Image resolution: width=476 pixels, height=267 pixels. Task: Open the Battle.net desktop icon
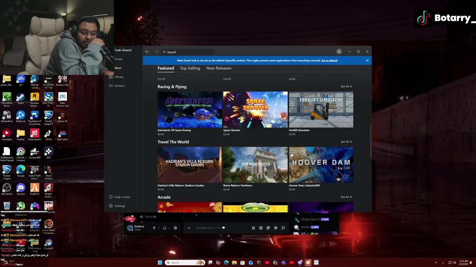[20, 116]
